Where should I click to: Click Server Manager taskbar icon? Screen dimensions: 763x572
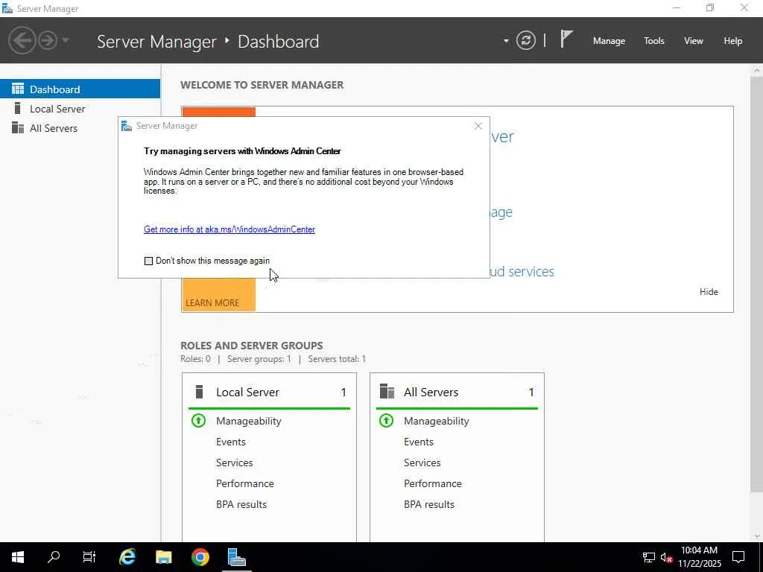coord(236,557)
